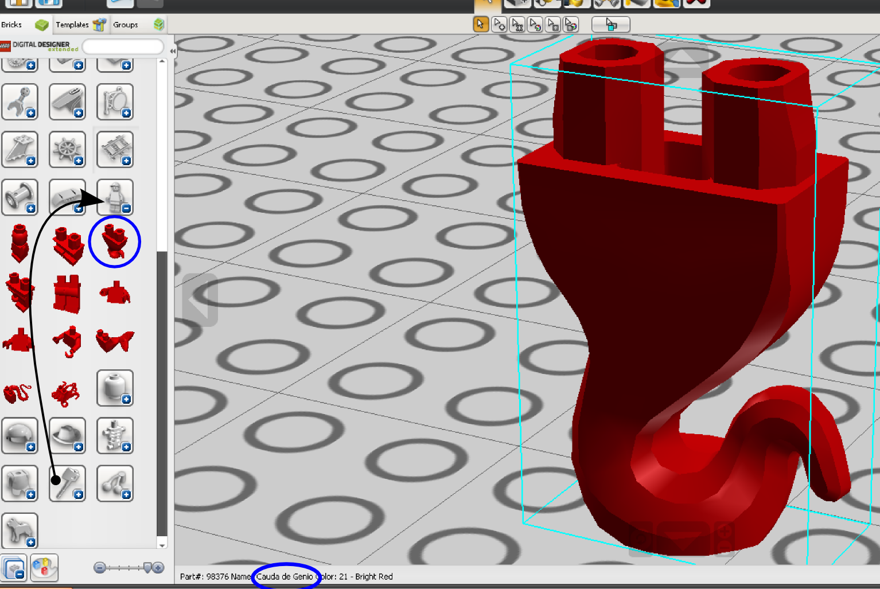This screenshot has height=589, width=880.
Task: Open the cherries accessory category tile
Action: (x=115, y=483)
